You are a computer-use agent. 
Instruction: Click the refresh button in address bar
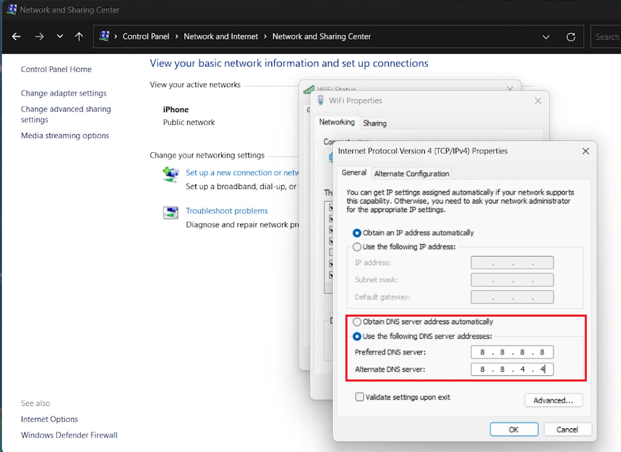coord(571,37)
